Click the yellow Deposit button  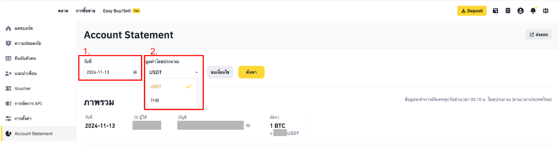pos(472,11)
